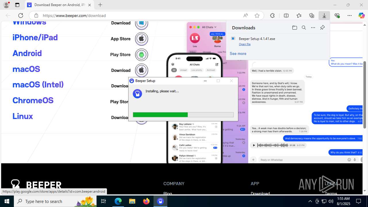Open Firefox from the taskbar

pyautogui.click(x=146, y=201)
